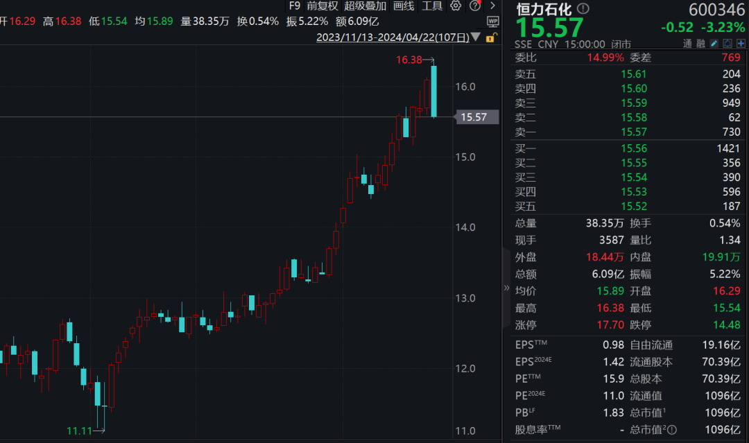Viewport: 749px width, 443px height.
Task: Click the WP monitor icon
Action: click(492, 21)
